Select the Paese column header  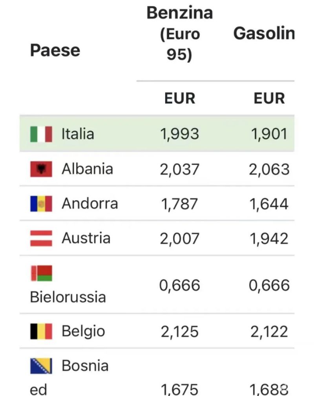tap(55, 50)
